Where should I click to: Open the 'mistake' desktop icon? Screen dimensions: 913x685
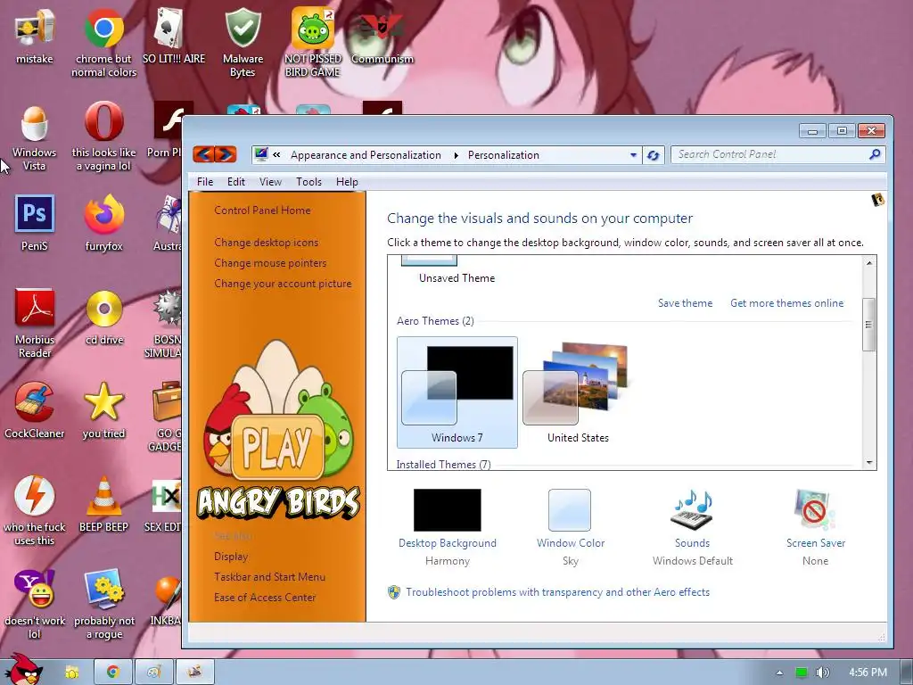coord(35,36)
